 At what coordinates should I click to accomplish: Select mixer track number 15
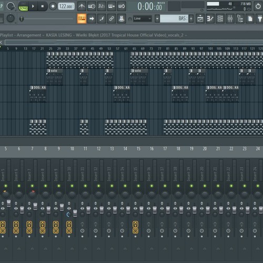(x=138, y=149)
